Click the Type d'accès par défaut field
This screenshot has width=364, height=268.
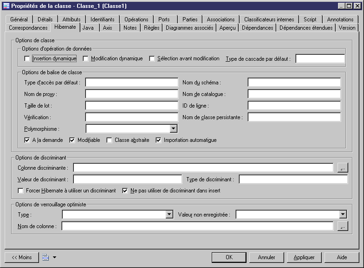point(132,83)
